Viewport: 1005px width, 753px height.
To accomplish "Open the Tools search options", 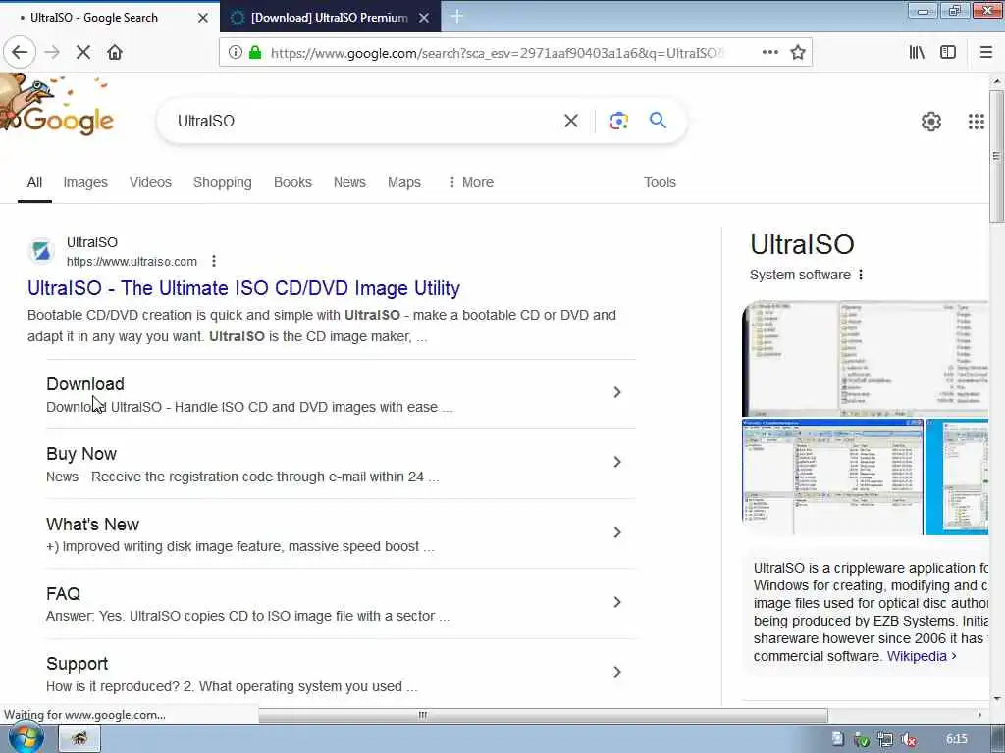I will pos(660,182).
